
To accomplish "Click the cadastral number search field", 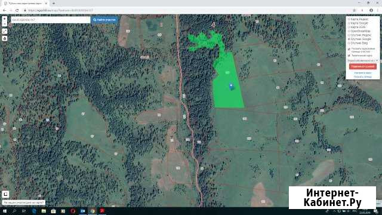I will [51, 20].
